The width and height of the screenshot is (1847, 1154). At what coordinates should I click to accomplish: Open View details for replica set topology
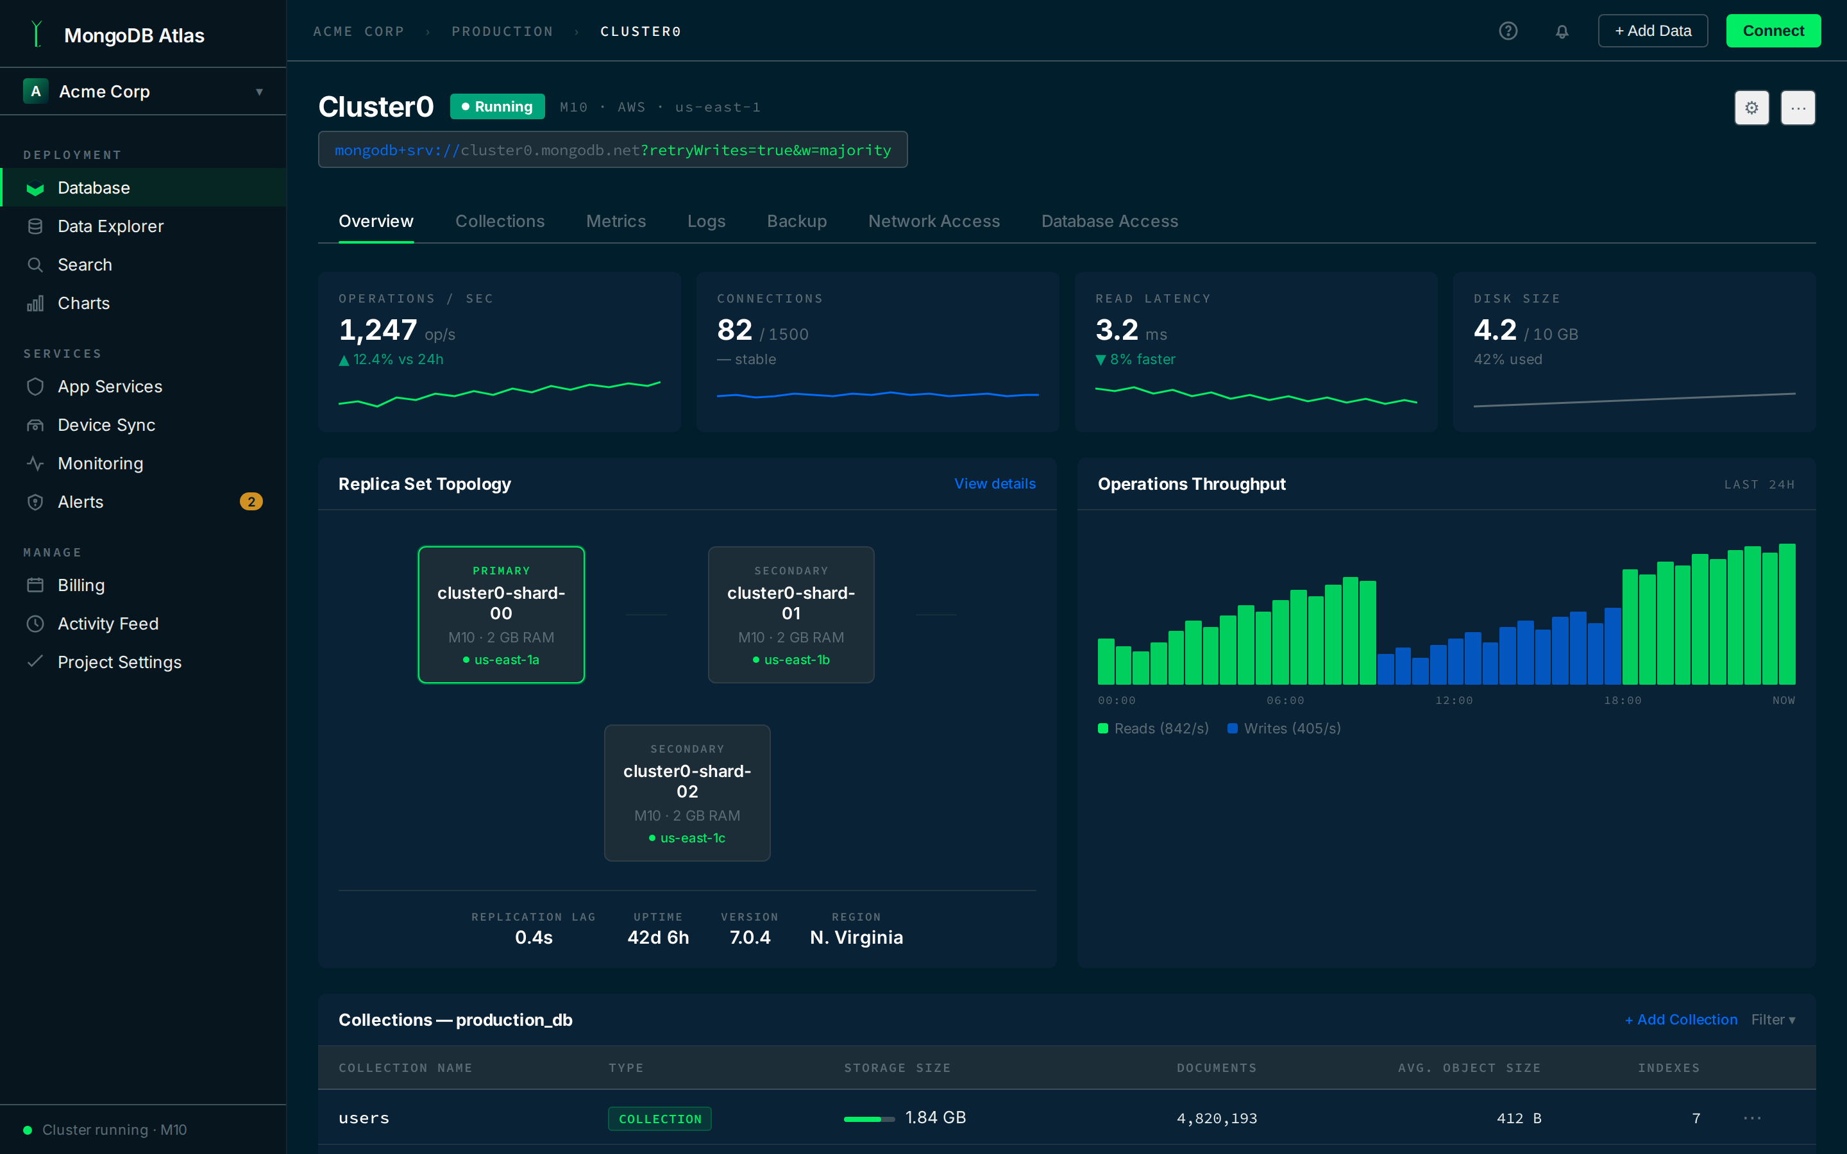click(995, 484)
